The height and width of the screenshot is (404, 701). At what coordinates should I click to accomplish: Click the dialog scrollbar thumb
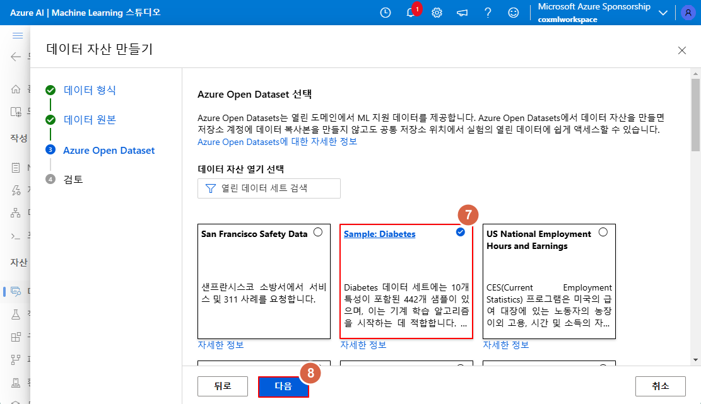(695, 115)
